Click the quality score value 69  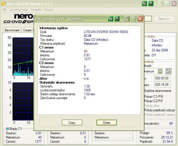(171, 124)
